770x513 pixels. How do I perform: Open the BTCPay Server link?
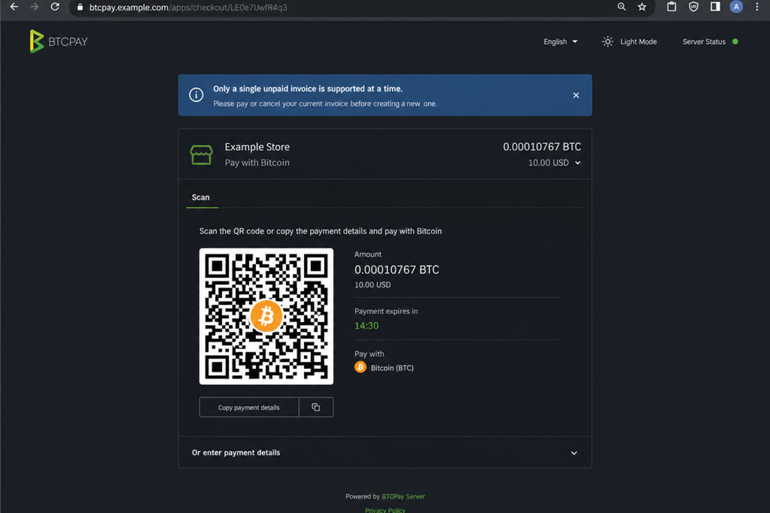pos(403,496)
